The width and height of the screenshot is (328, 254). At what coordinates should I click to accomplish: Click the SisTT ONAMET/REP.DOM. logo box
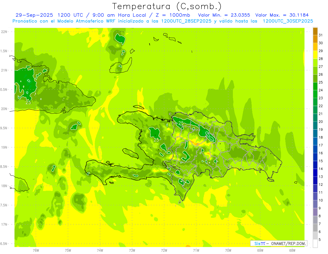[x=279, y=243]
